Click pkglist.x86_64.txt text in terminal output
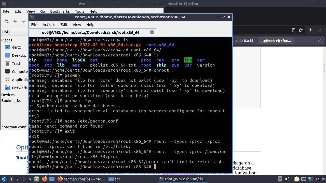This screenshot has height=183, width=326. (113, 65)
